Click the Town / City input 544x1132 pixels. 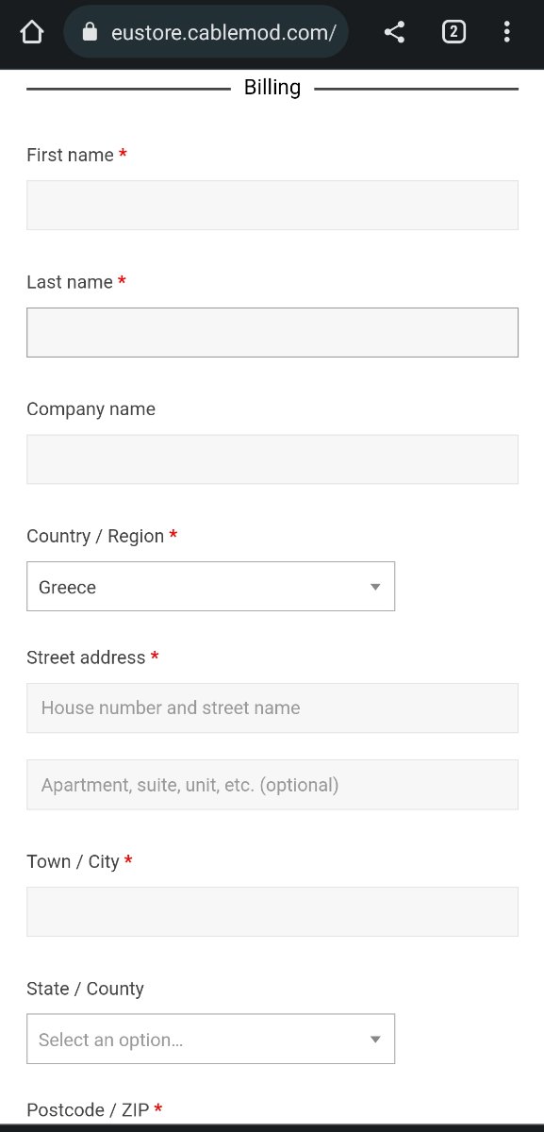click(272, 911)
